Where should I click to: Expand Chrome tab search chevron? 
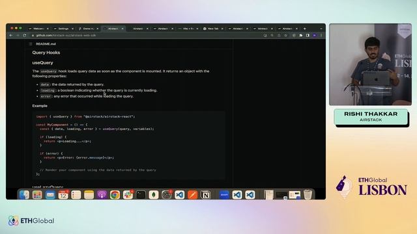[x=321, y=29]
